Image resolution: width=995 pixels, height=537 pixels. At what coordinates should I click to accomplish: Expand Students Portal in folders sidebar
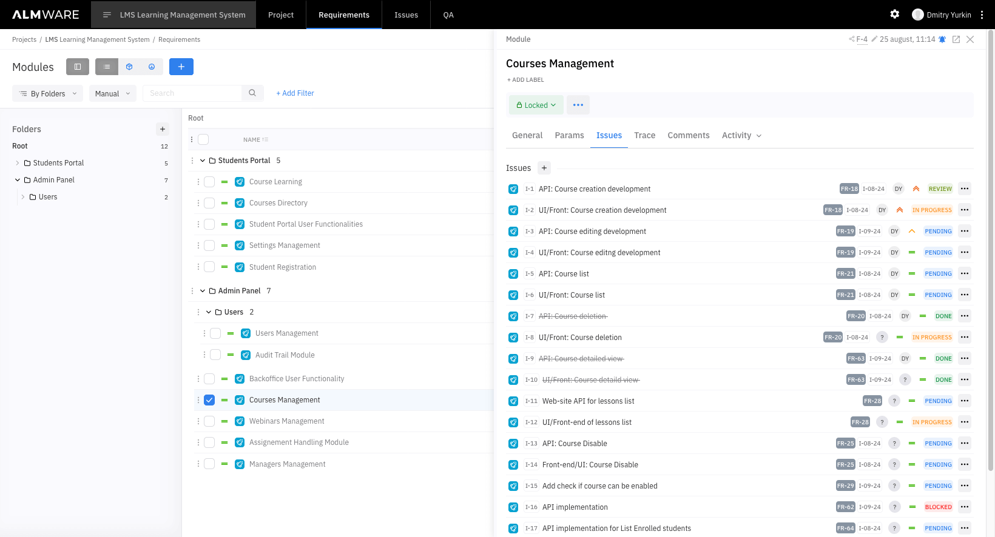click(x=17, y=163)
